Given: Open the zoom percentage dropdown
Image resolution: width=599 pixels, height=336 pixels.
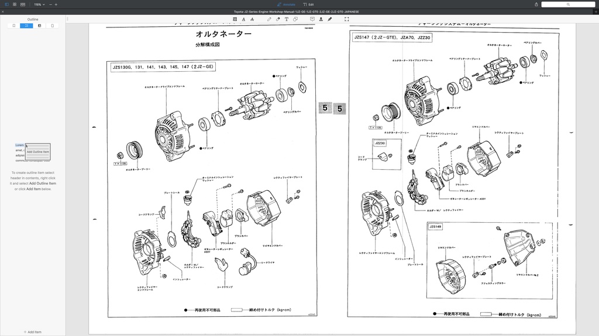Looking at the screenshot, I should (x=40, y=4).
